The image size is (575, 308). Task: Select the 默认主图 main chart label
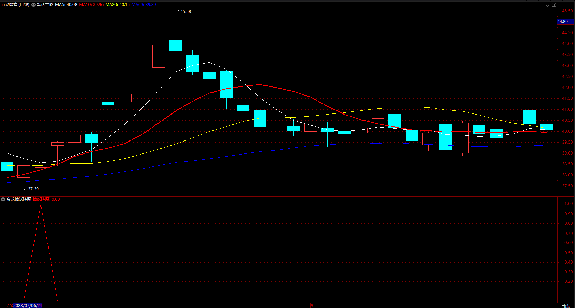coord(45,5)
